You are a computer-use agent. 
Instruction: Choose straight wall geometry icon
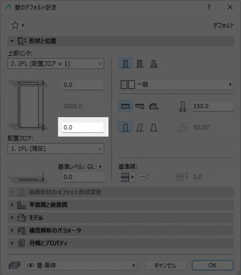[x=126, y=106]
